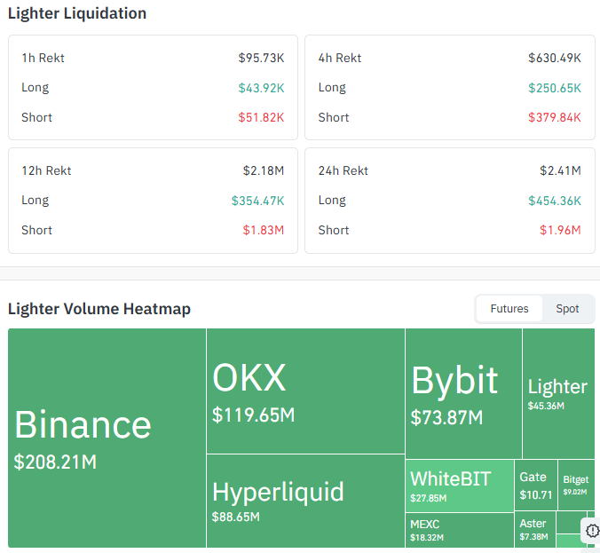Click 12h long value $354.47K

(x=258, y=200)
